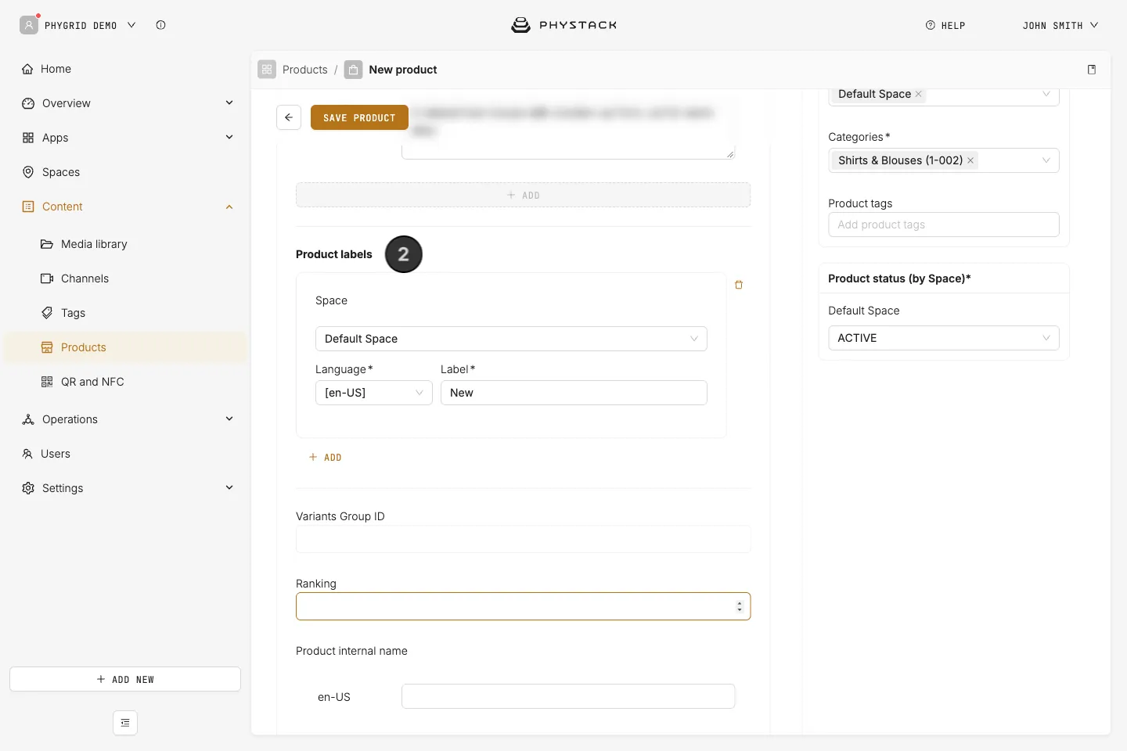Viewport: 1127px width, 751px height.
Task: Open the label Space dropdown
Action: click(x=511, y=339)
